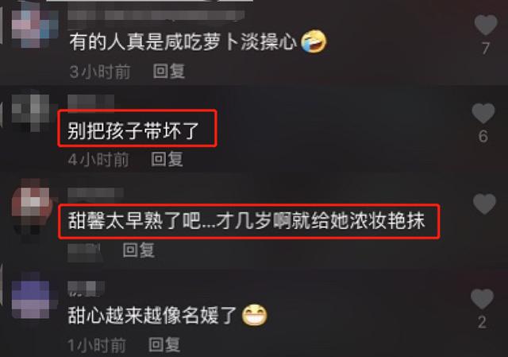Click 回复 next to 3小时前
This screenshot has width=508, height=357.
(x=169, y=71)
